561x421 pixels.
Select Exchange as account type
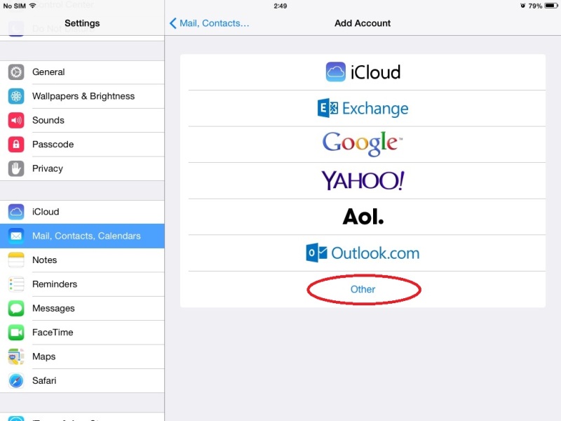click(363, 108)
